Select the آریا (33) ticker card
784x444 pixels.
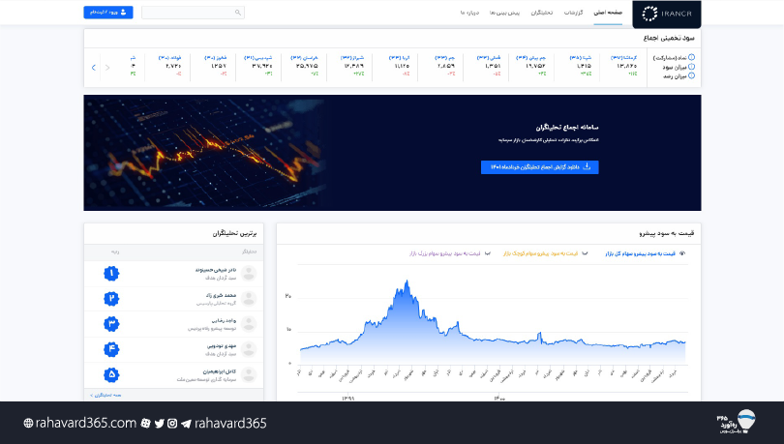(x=396, y=66)
